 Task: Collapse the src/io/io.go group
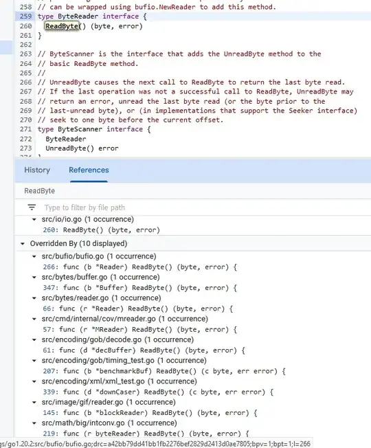click(34, 219)
